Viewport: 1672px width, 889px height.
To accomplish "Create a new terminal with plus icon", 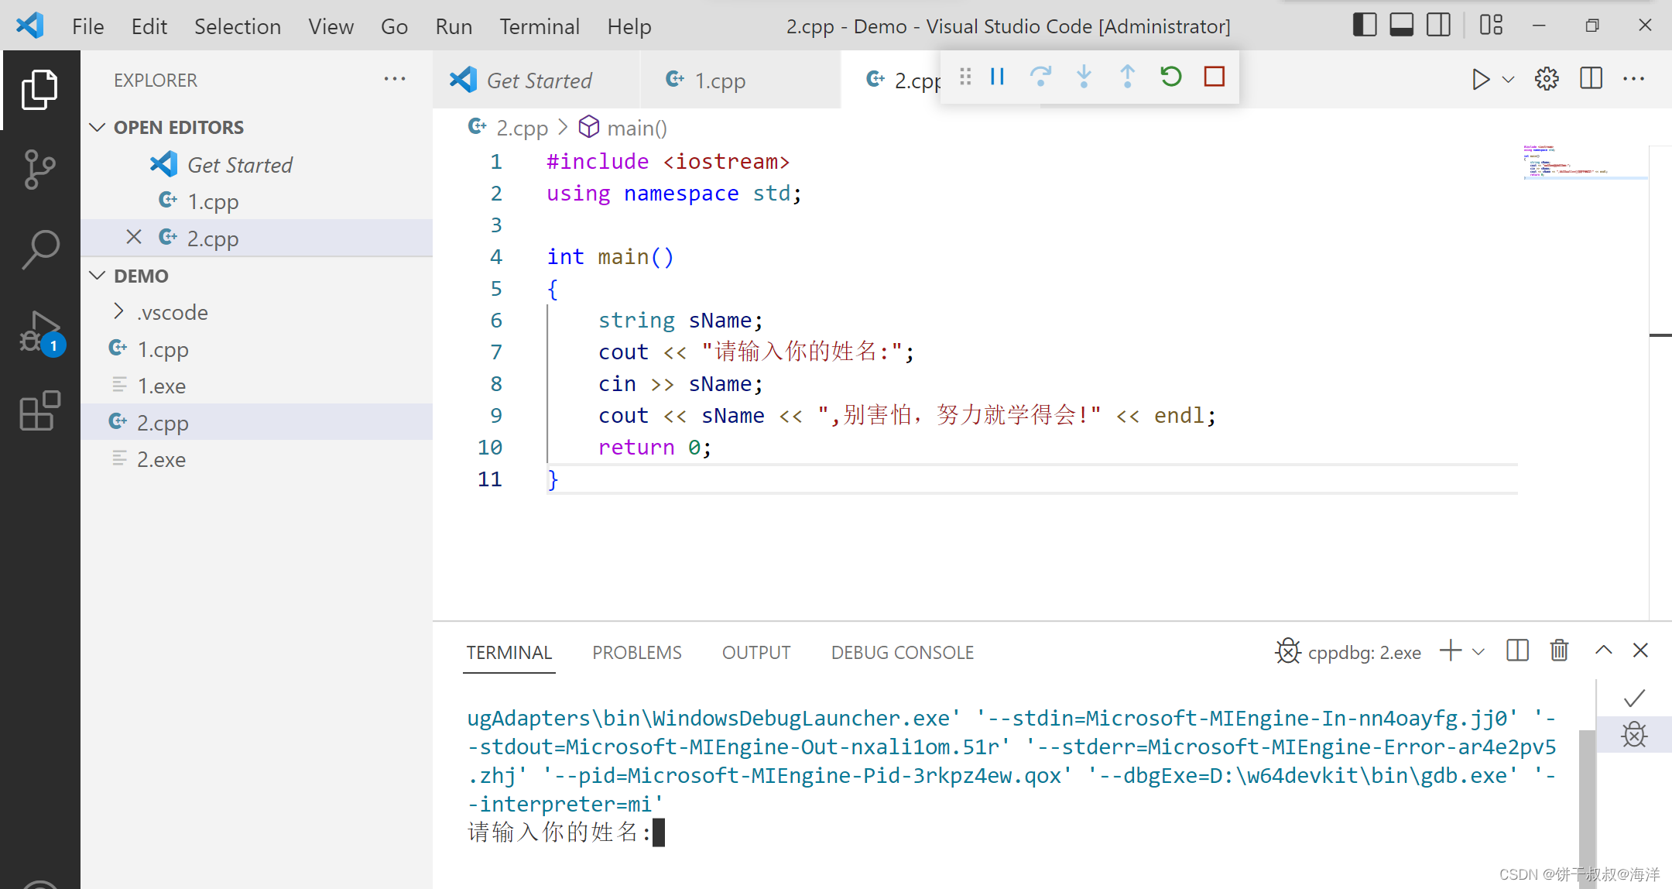I will (x=1450, y=651).
